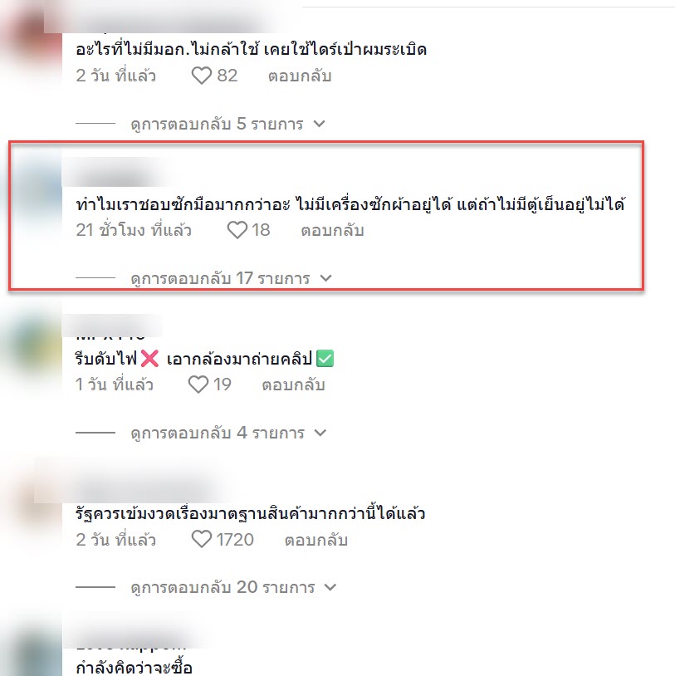
Task: Tap heart icon on 18-like comment
Action: [x=237, y=230]
